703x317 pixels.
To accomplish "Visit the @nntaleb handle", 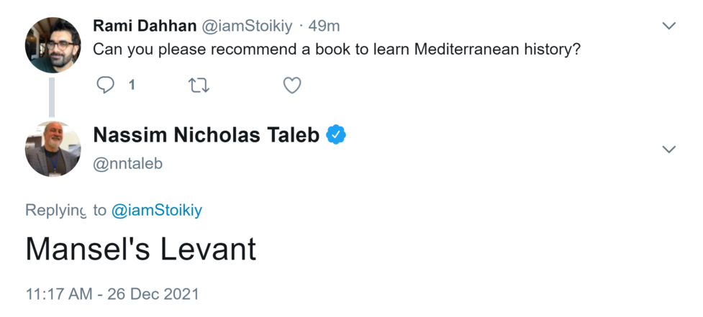I will (128, 163).
